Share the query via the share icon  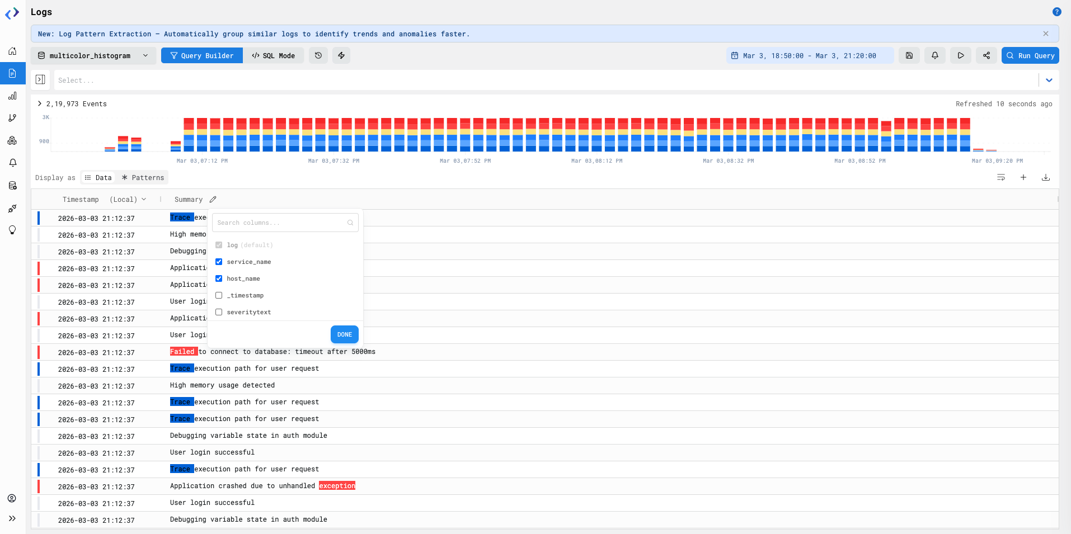(987, 55)
